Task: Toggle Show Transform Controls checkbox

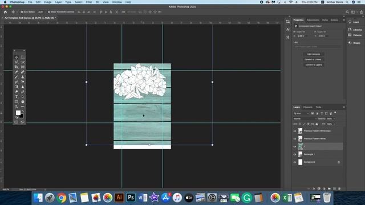Action: [x=49, y=12]
